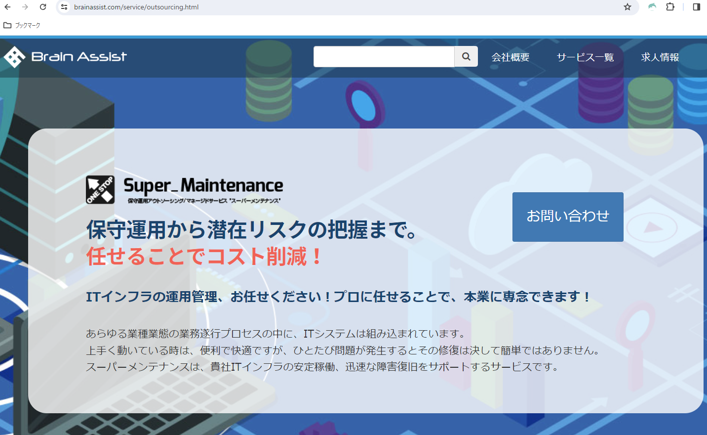The image size is (707, 435).
Task: Click paragraph line starting 上手く動いている時は
Action: coord(344,350)
